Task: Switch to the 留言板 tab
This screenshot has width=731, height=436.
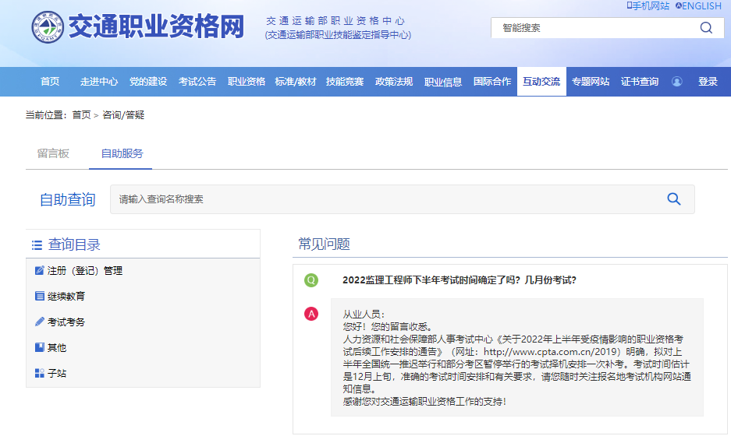Action: tap(53, 153)
